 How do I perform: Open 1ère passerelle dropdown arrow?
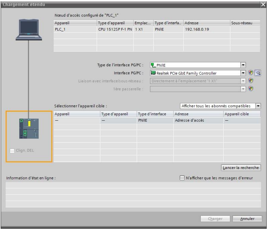click(243, 89)
